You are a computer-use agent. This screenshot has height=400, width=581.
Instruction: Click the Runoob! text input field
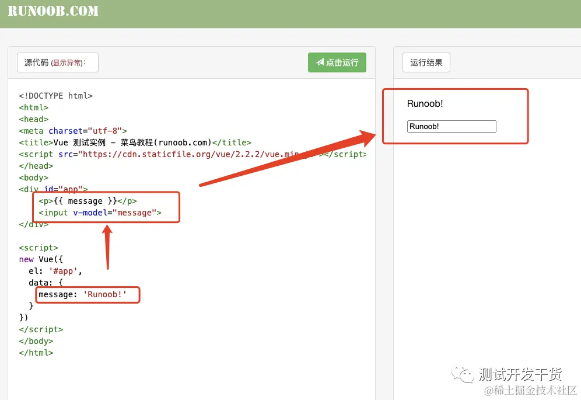pos(452,126)
